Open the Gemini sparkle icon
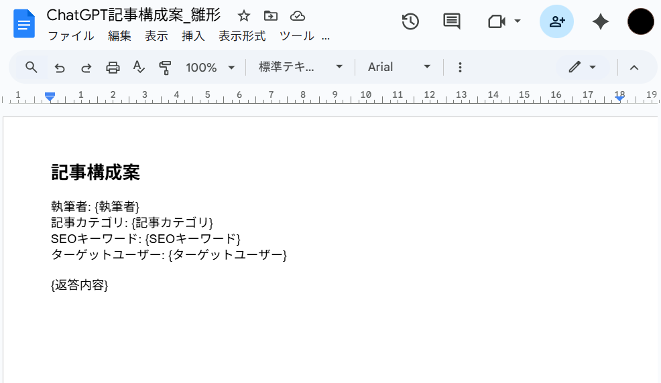The width and height of the screenshot is (661, 383). (x=600, y=21)
